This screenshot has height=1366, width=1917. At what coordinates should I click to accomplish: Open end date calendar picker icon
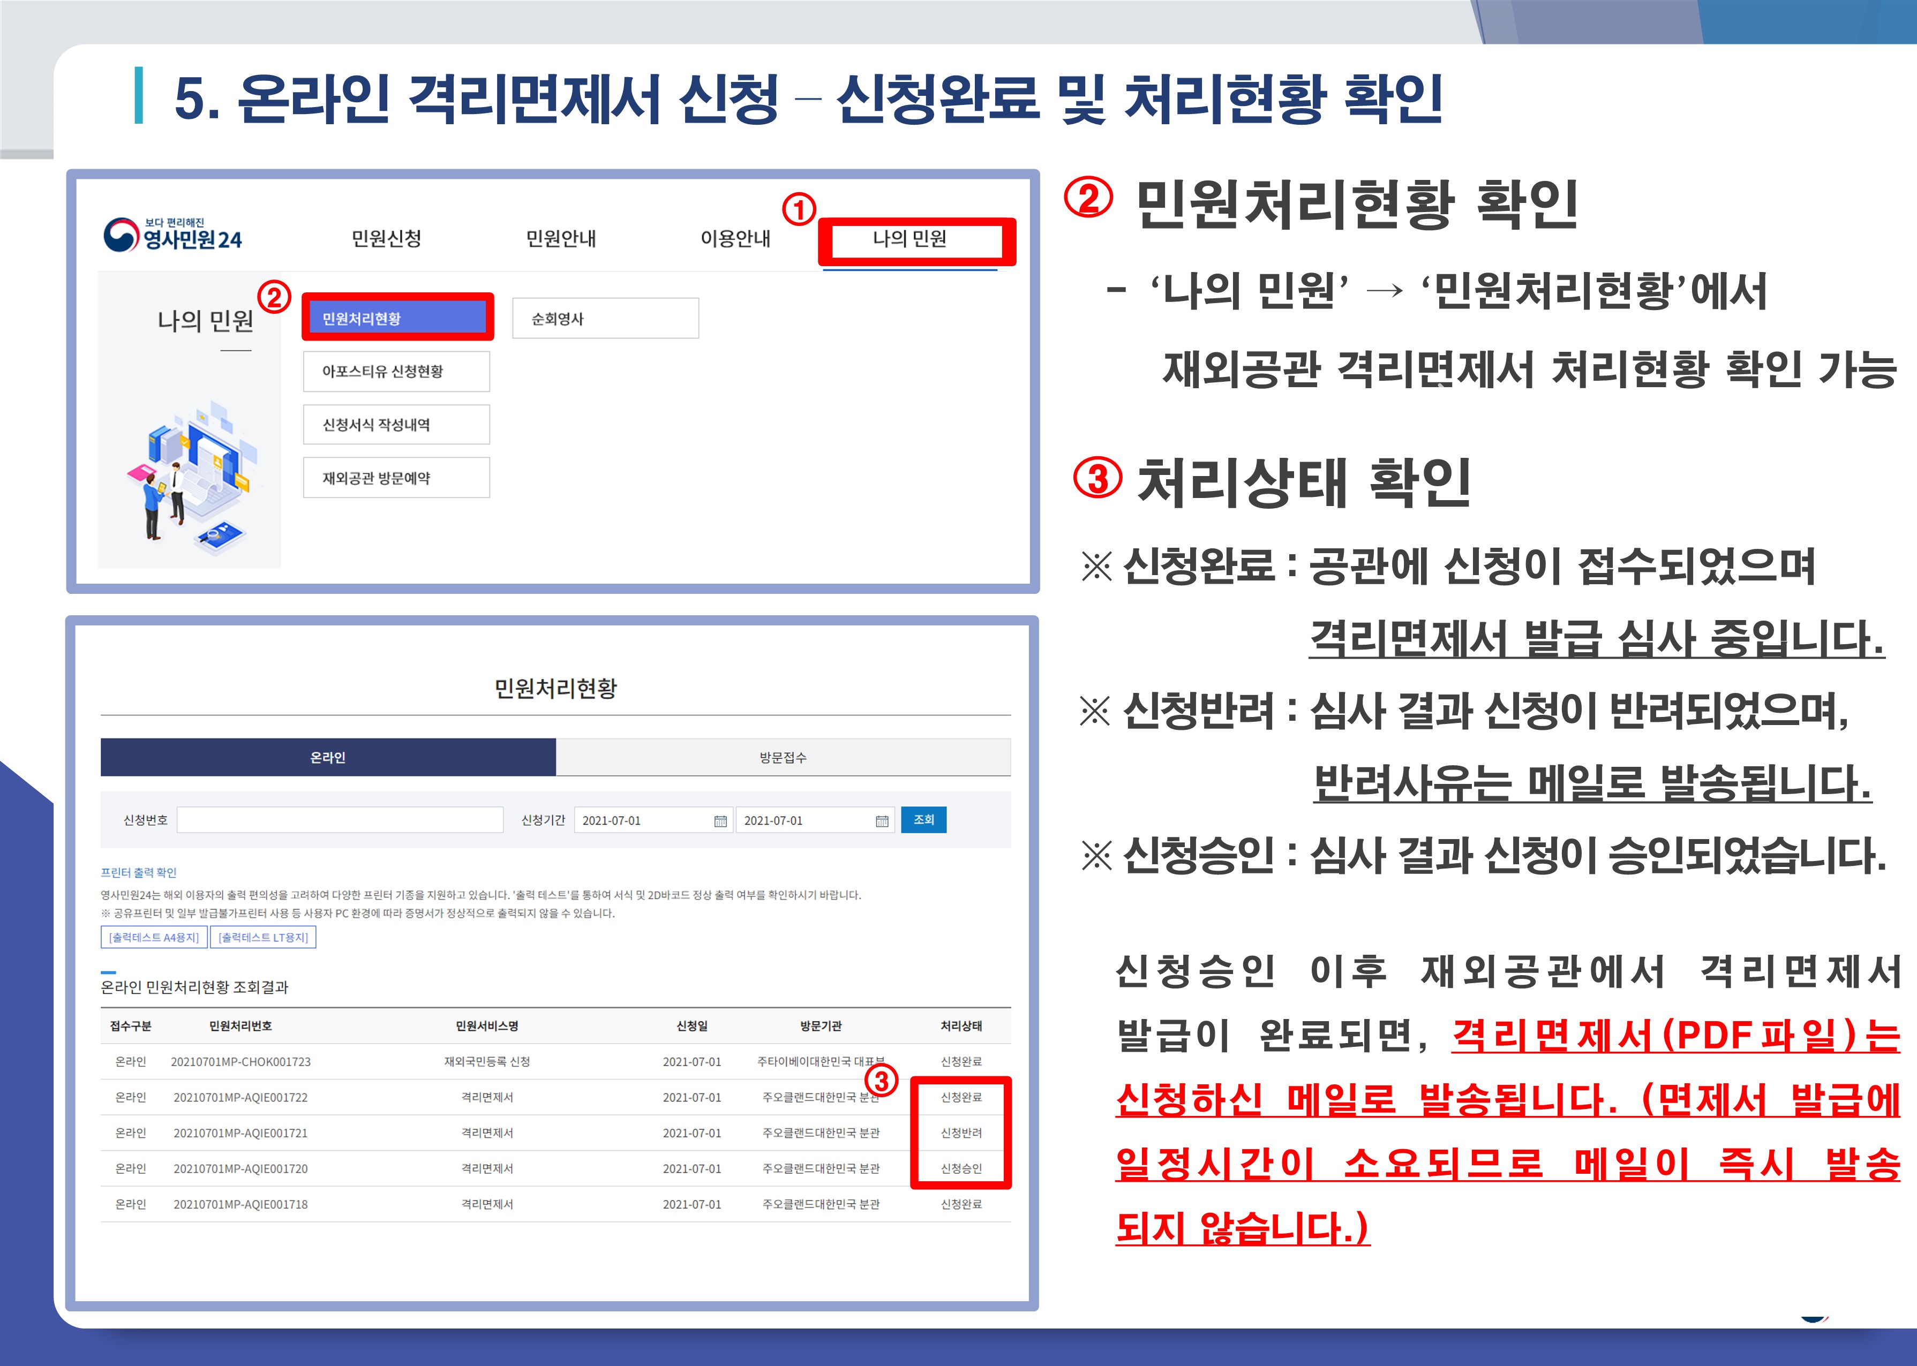point(882,821)
